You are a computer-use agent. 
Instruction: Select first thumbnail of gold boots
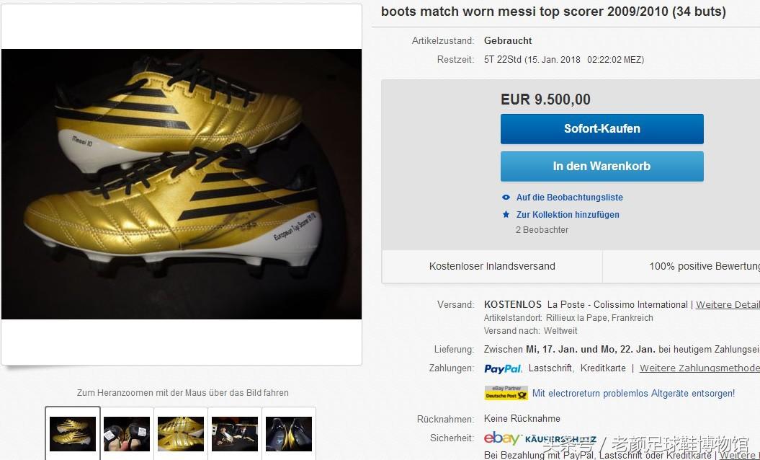72,433
